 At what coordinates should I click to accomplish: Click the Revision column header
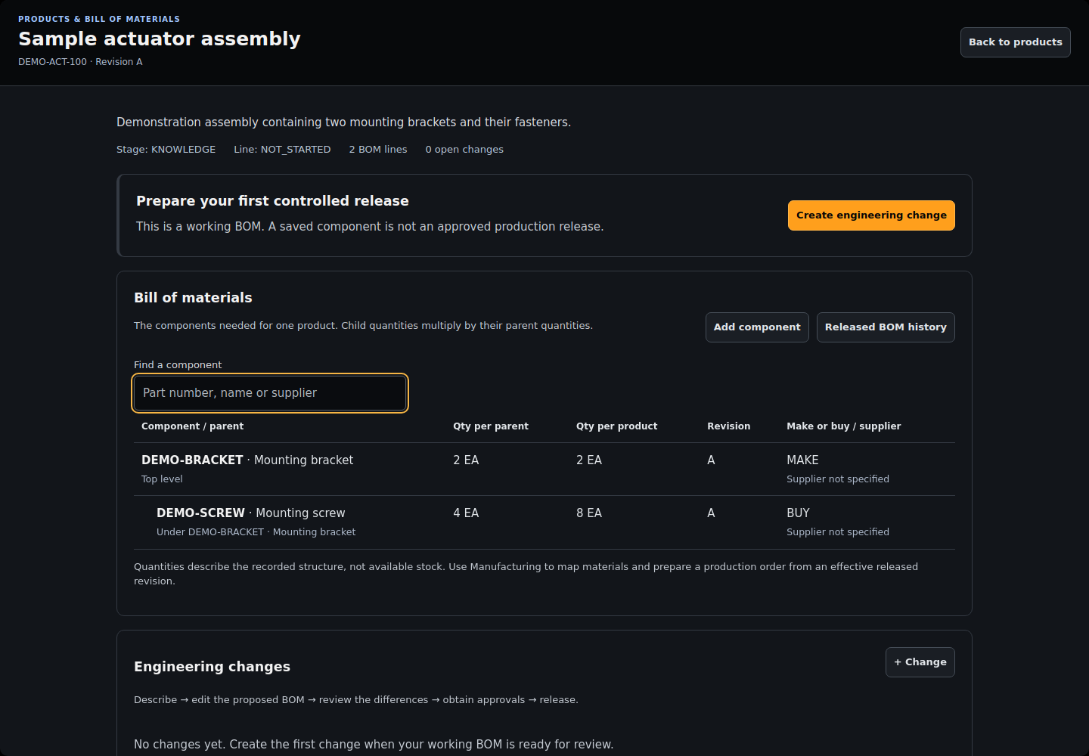728,426
